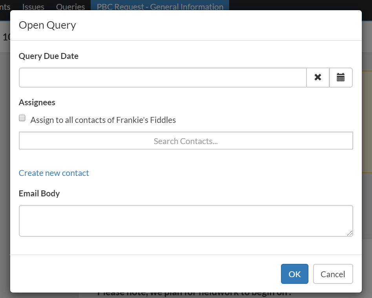Click Create new contact
This screenshot has width=372, height=298.
click(x=54, y=173)
